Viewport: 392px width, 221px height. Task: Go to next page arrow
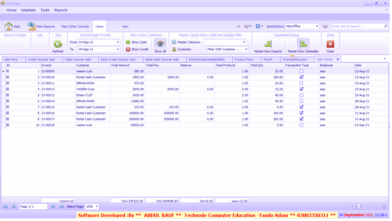pyautogui.click(x=53, y=206)
